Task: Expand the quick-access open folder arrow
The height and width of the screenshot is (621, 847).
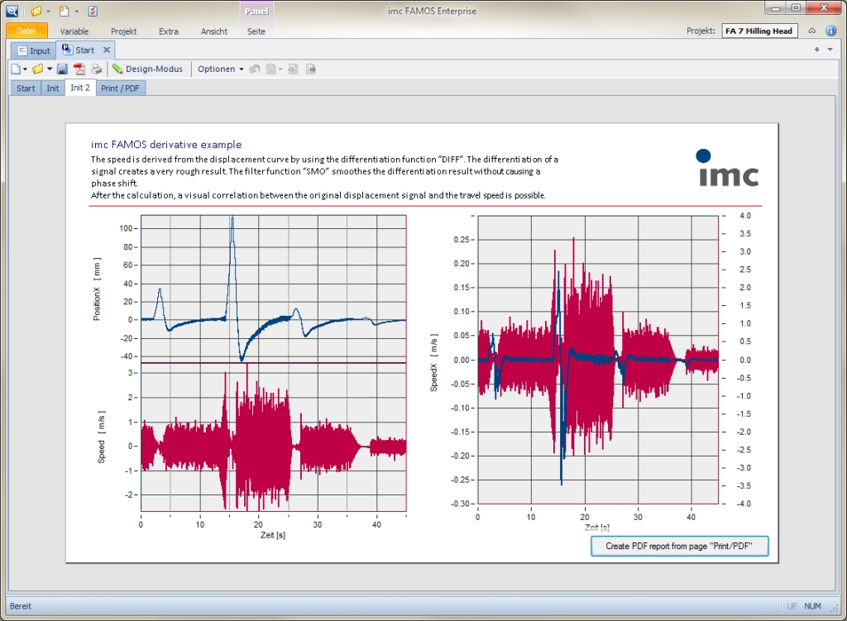Action: click(49, 12)
